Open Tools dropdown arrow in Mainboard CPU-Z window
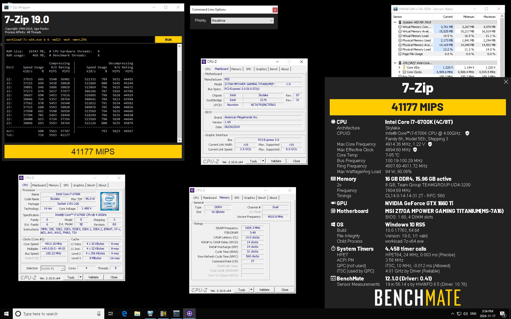This screenshot has width=511, height=319. coord(263,161)
